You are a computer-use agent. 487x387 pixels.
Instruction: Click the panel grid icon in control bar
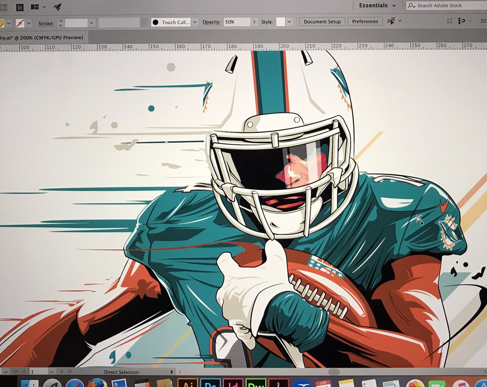click(449, 21)
